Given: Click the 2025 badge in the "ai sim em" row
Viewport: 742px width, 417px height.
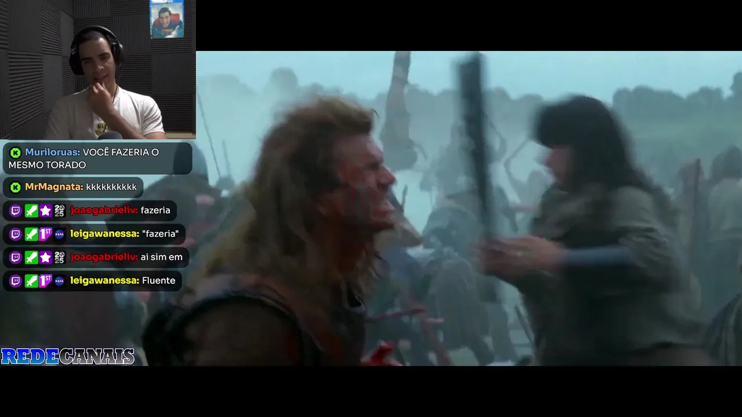Looking at the screenshot, I should tap(59, 258).
